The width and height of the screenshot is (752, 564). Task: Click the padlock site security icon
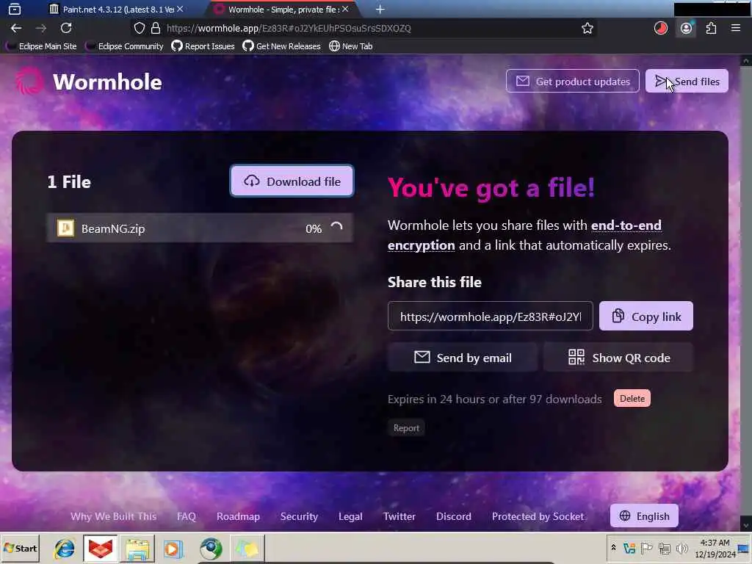[x=156, y=29]
